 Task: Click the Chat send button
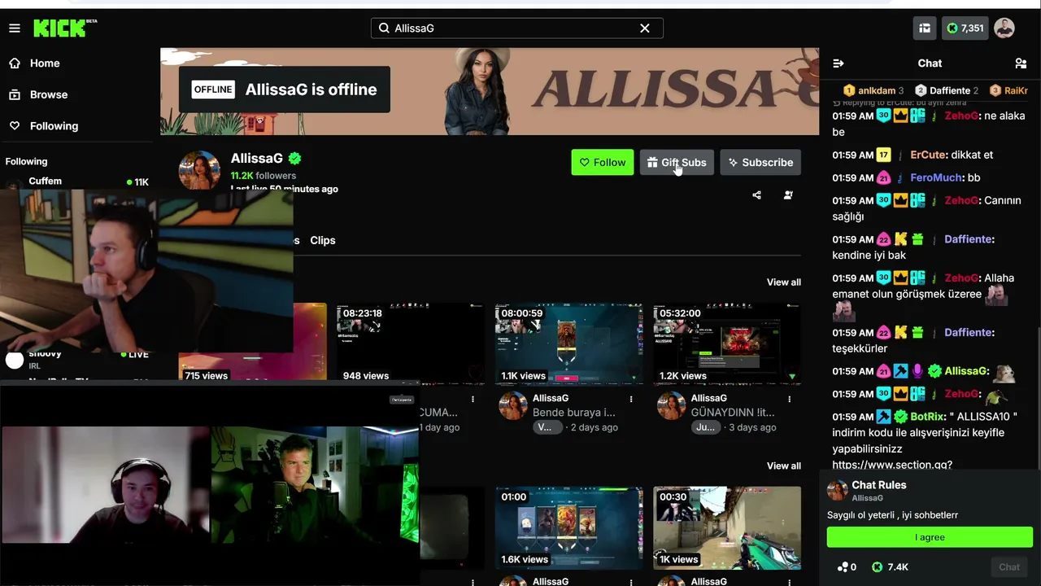click(x=1009, y=567)
